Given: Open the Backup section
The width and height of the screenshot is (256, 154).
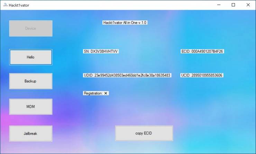Looking at the screenshot, I should pos(31,81).
